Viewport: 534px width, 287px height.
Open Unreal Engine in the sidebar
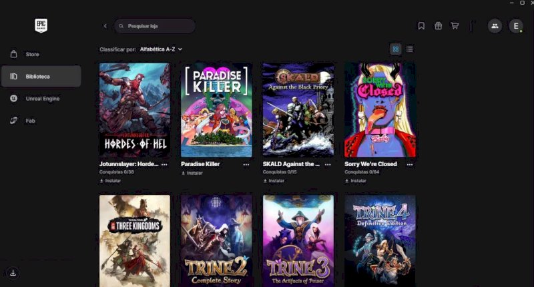pos(42,99)
